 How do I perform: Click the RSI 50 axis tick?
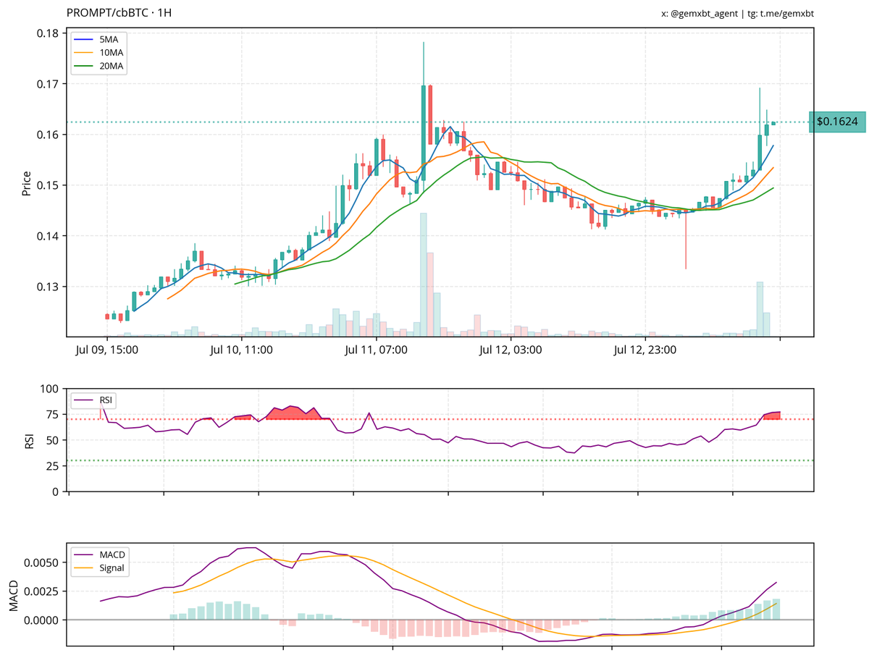click(x=54, y=440)
